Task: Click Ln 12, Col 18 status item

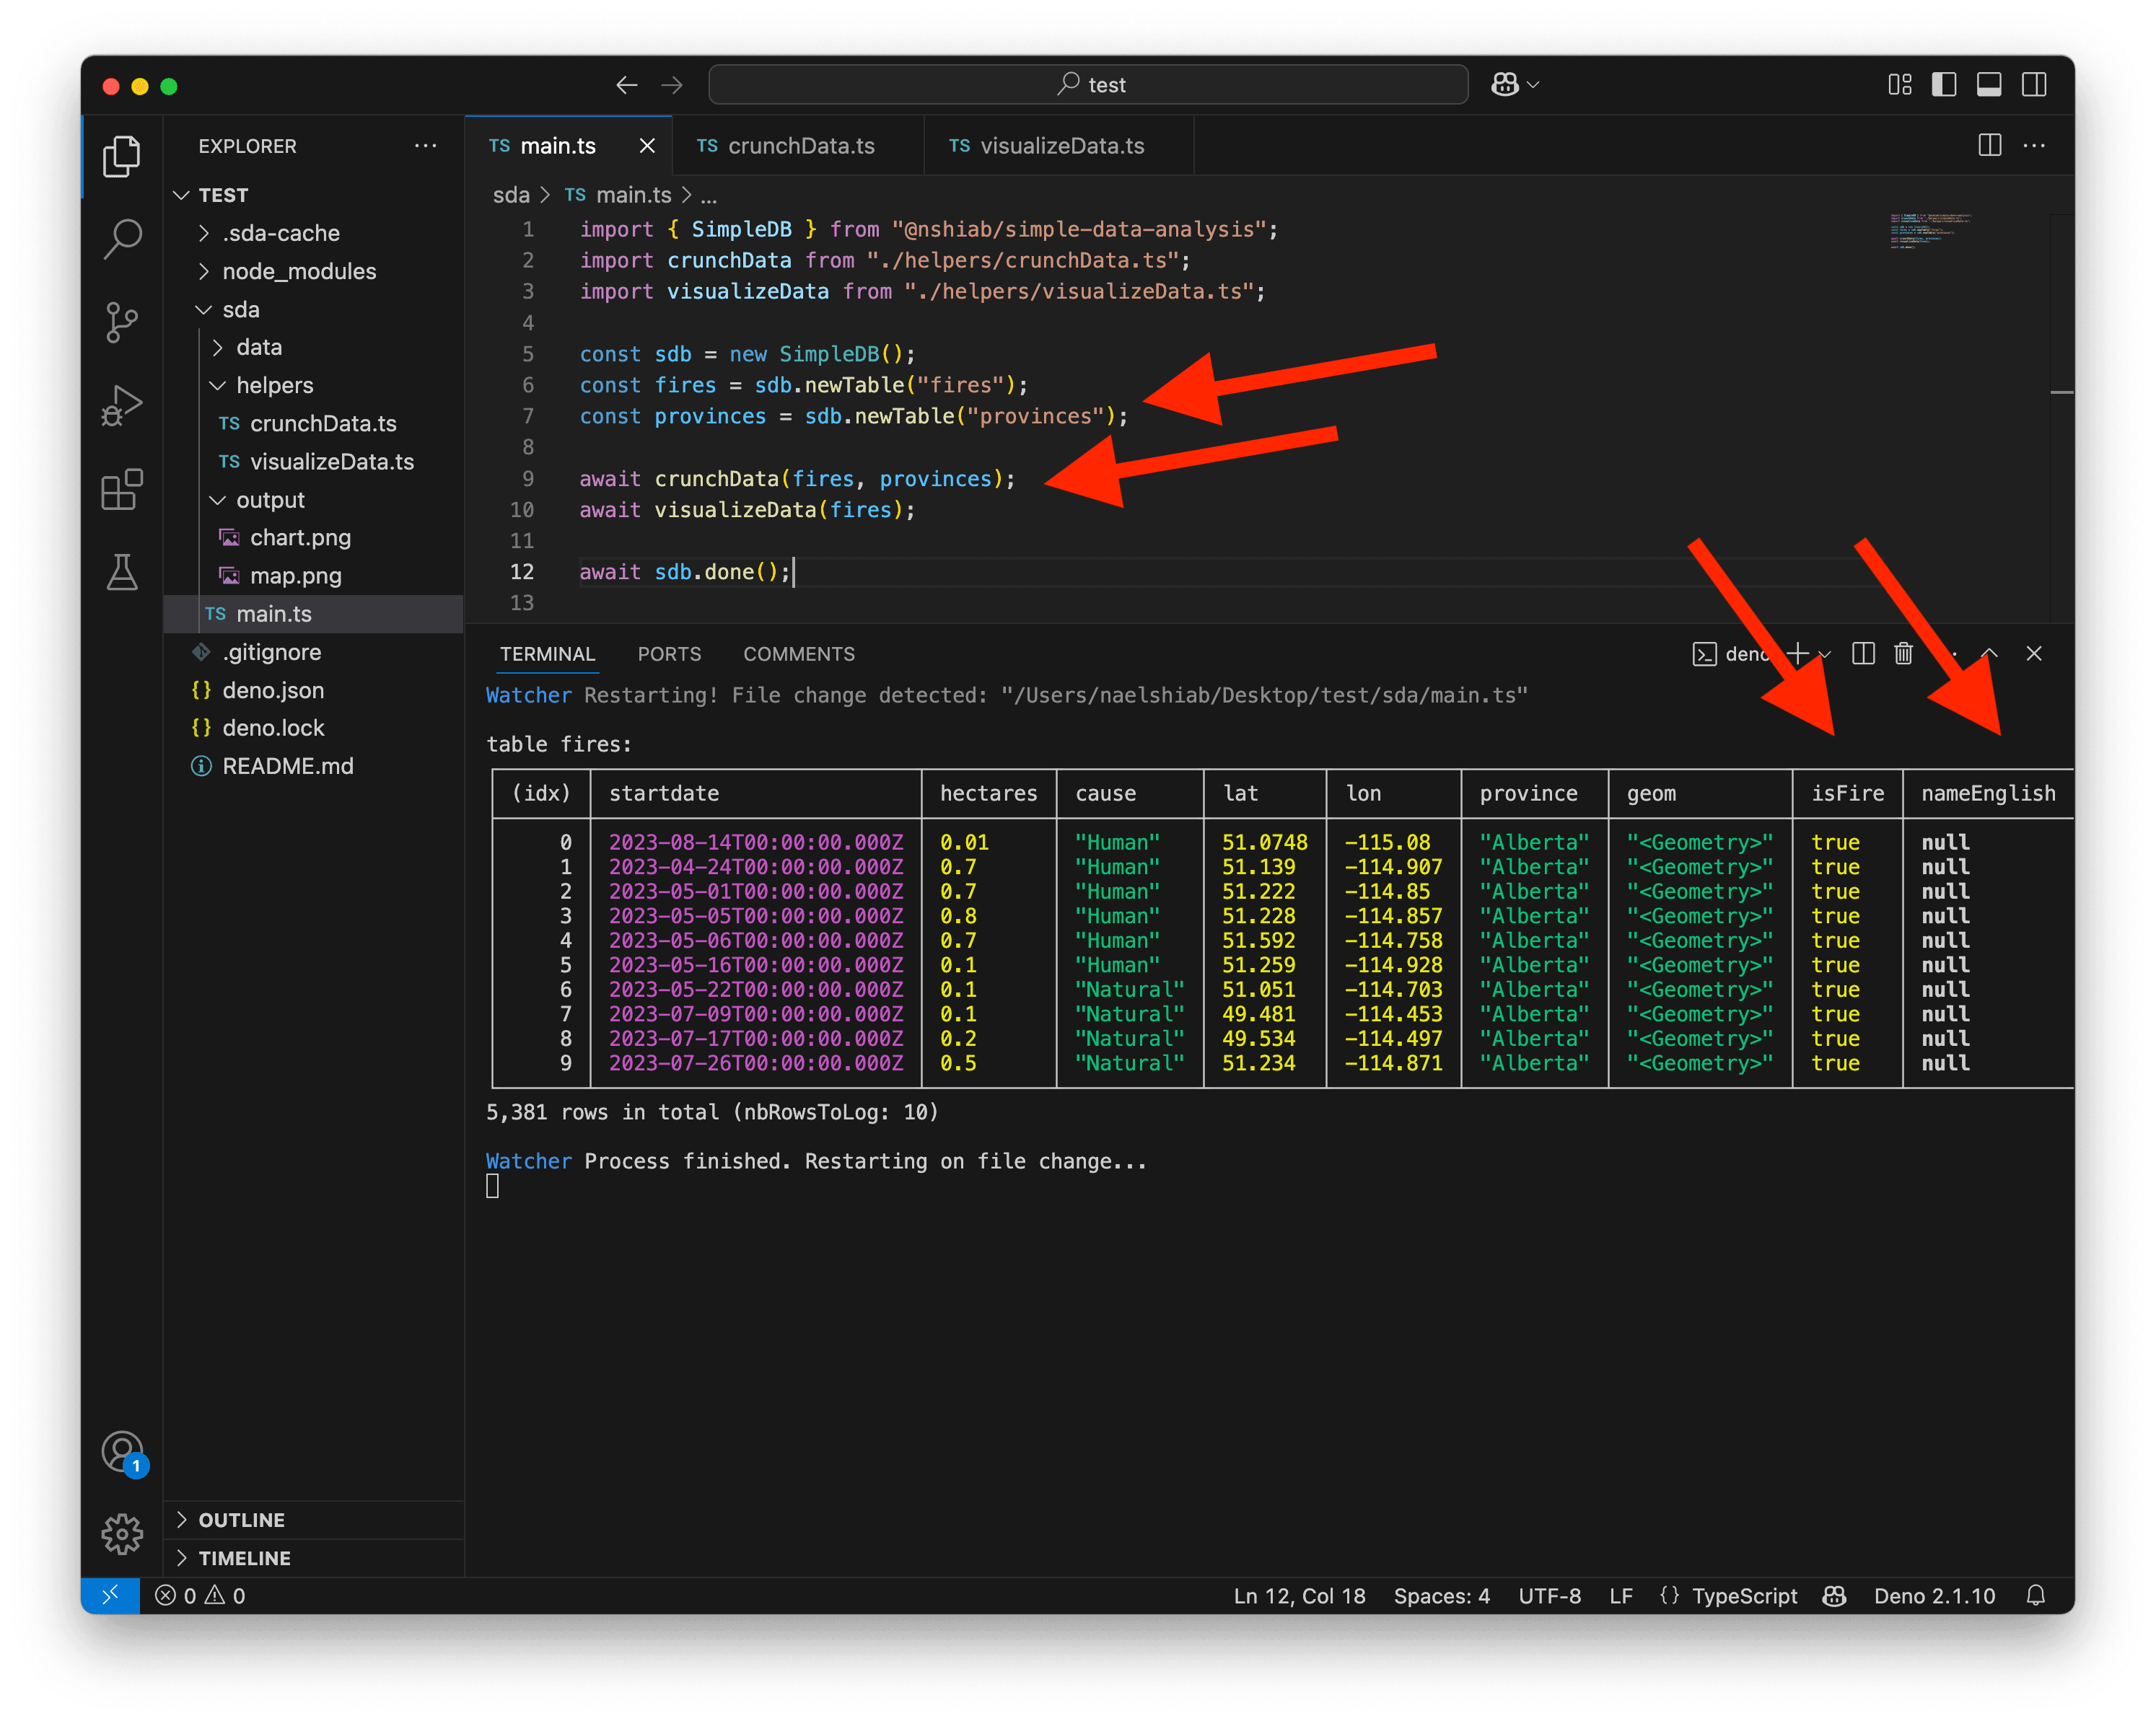Action: click(x=1299, y=1595)
